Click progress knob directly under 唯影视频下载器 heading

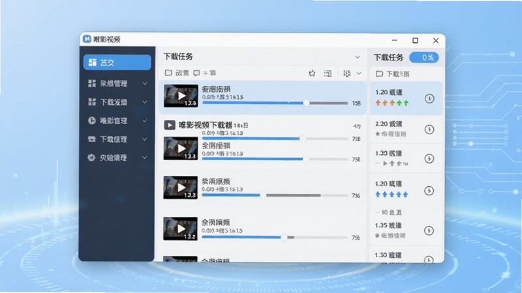(302, 139)
